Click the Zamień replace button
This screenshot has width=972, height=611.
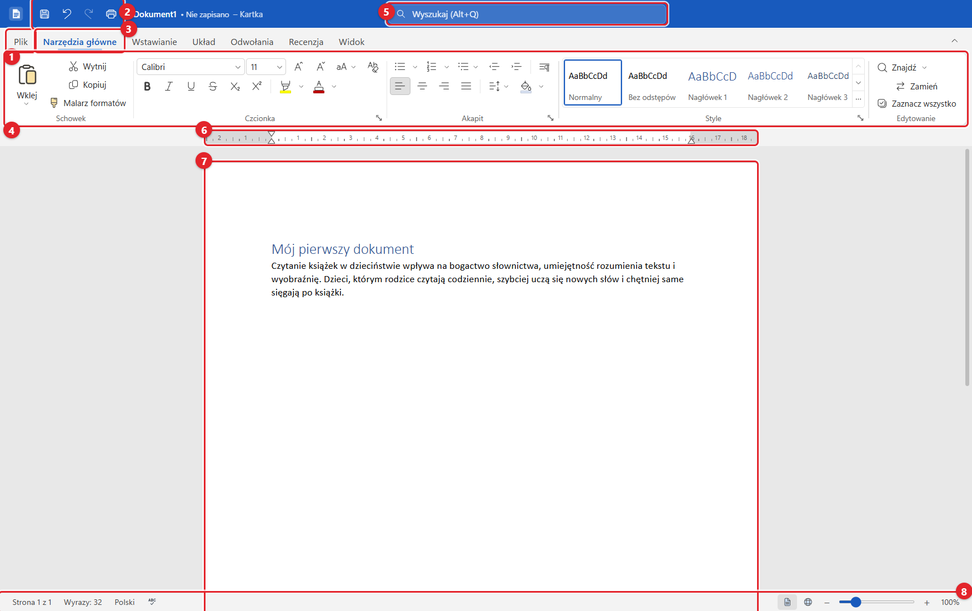click(916, 87)
